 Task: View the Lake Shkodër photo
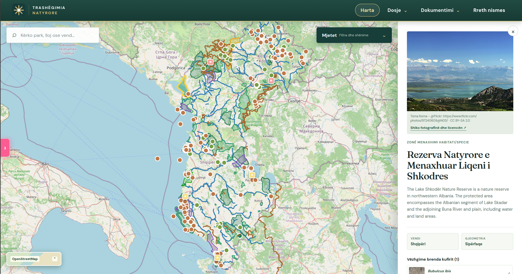[x=460, y=71]
